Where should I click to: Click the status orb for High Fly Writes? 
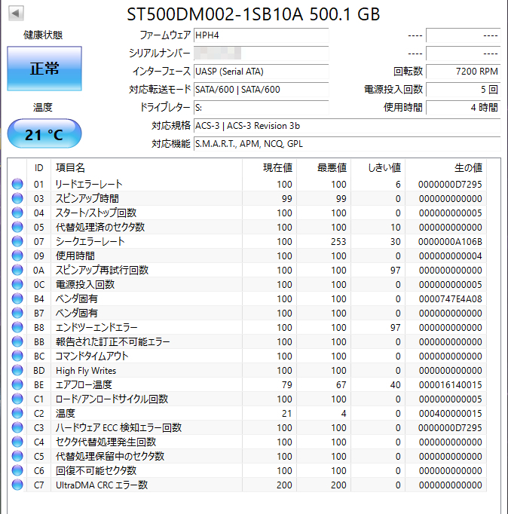17,370
